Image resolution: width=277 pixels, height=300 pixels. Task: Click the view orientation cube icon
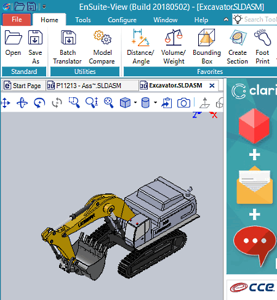(x=125, y=102)
